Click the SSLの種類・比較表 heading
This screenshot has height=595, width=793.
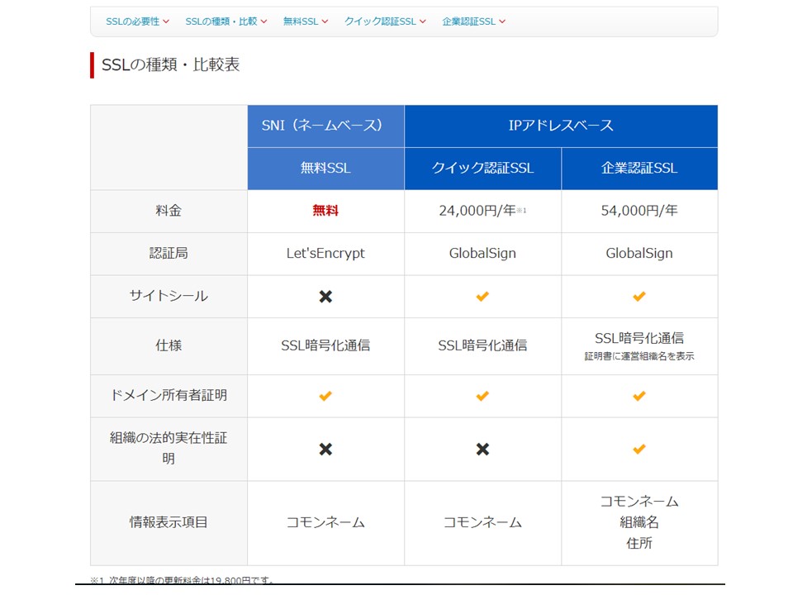[170, 64]
